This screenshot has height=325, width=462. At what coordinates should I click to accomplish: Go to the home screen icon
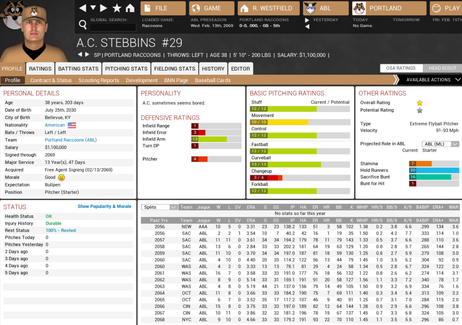tap(130, 8)
